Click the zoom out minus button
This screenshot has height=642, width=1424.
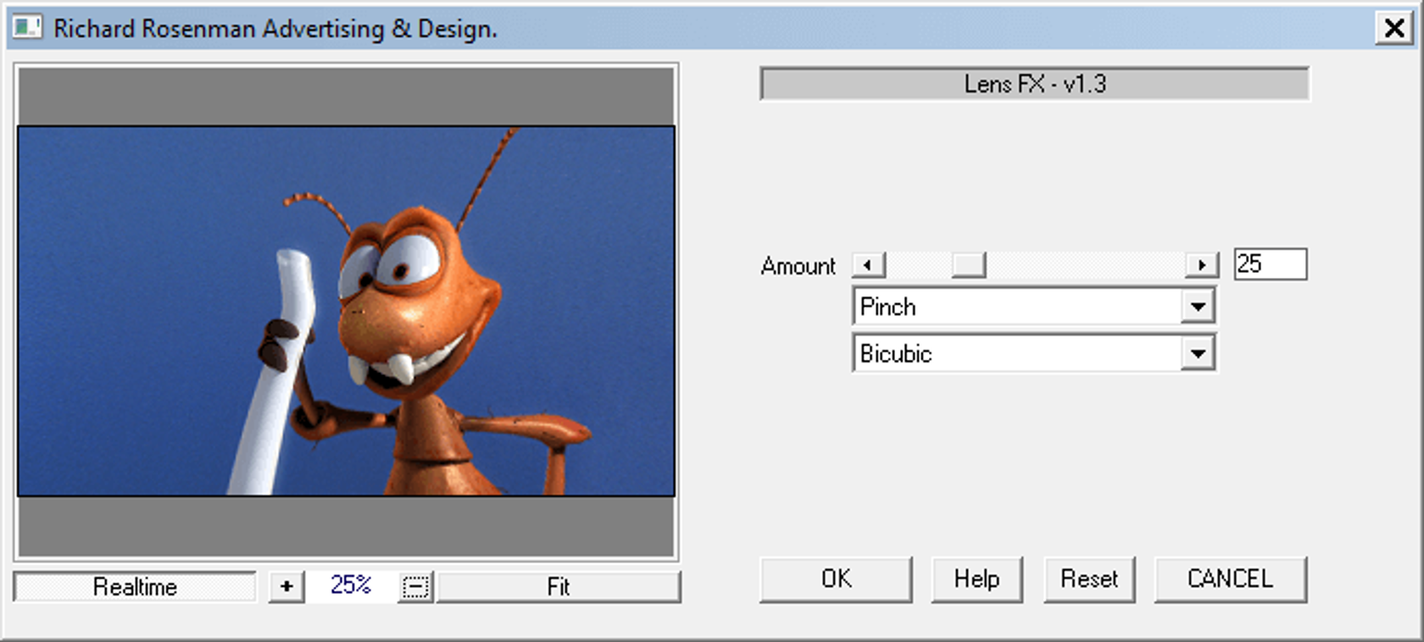pos(415,587)
